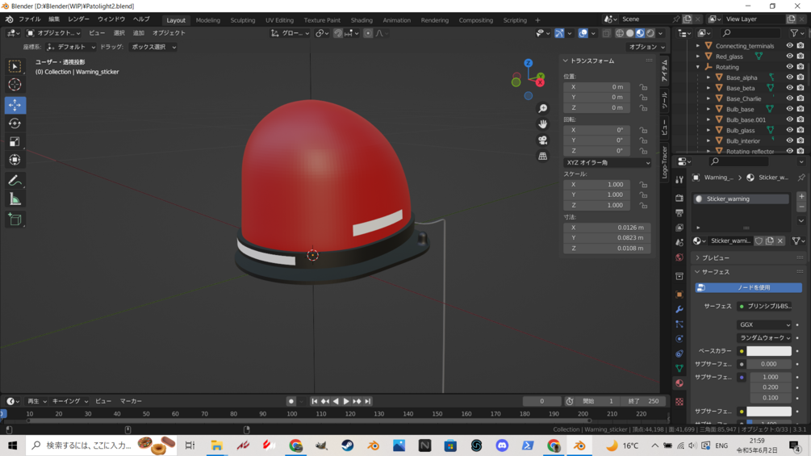Toggle lock on Z rotation

[643, 151]
